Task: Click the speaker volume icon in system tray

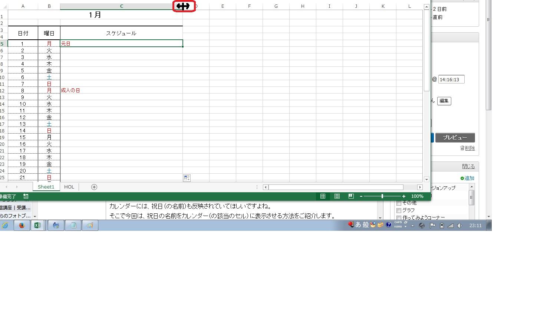Action: [460, 225]
